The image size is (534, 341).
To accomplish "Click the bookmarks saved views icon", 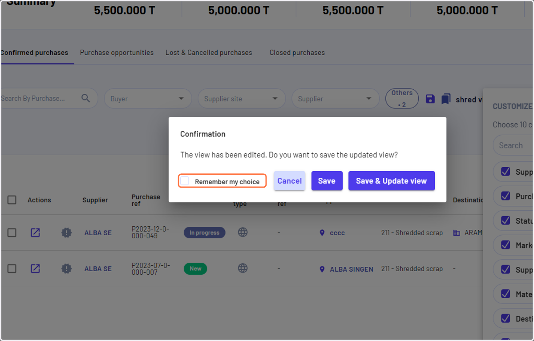I will 446,99.
